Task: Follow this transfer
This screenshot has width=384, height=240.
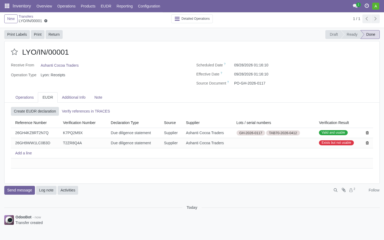Action: 374,190
